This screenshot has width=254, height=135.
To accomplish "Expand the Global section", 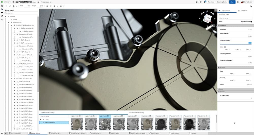I will [218, 89].
